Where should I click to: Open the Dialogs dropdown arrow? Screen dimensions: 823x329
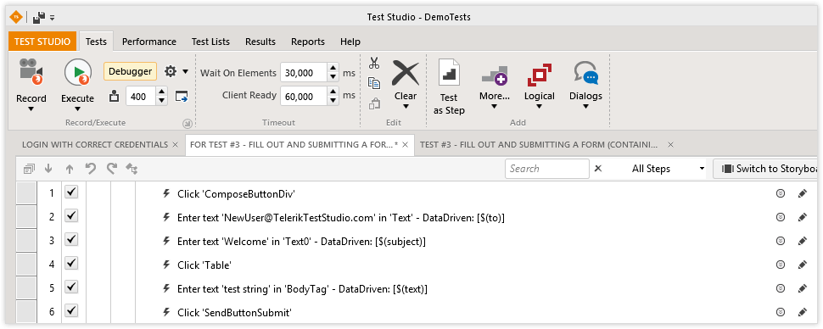pyautogui.click(x=585, y=107)
